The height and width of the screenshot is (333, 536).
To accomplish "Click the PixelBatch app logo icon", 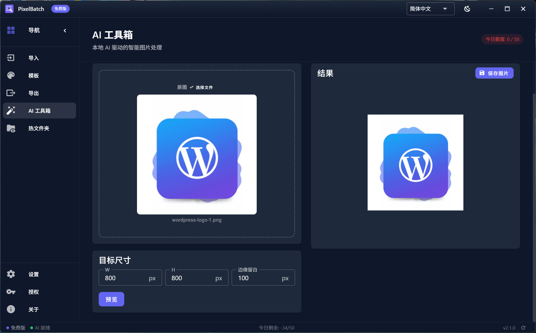I will 9,9.
